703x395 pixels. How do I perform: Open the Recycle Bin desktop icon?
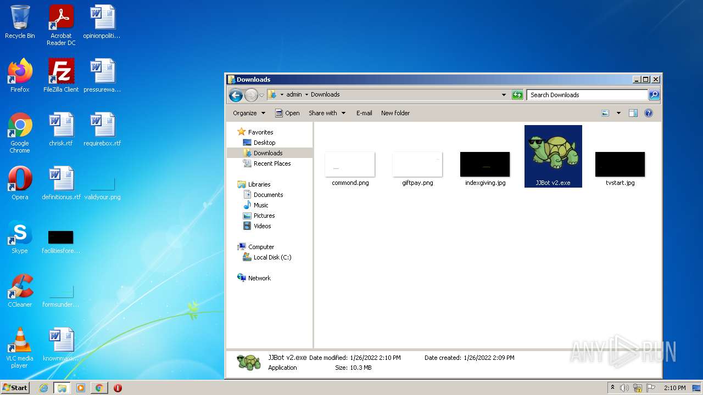[x=20, y=22]
